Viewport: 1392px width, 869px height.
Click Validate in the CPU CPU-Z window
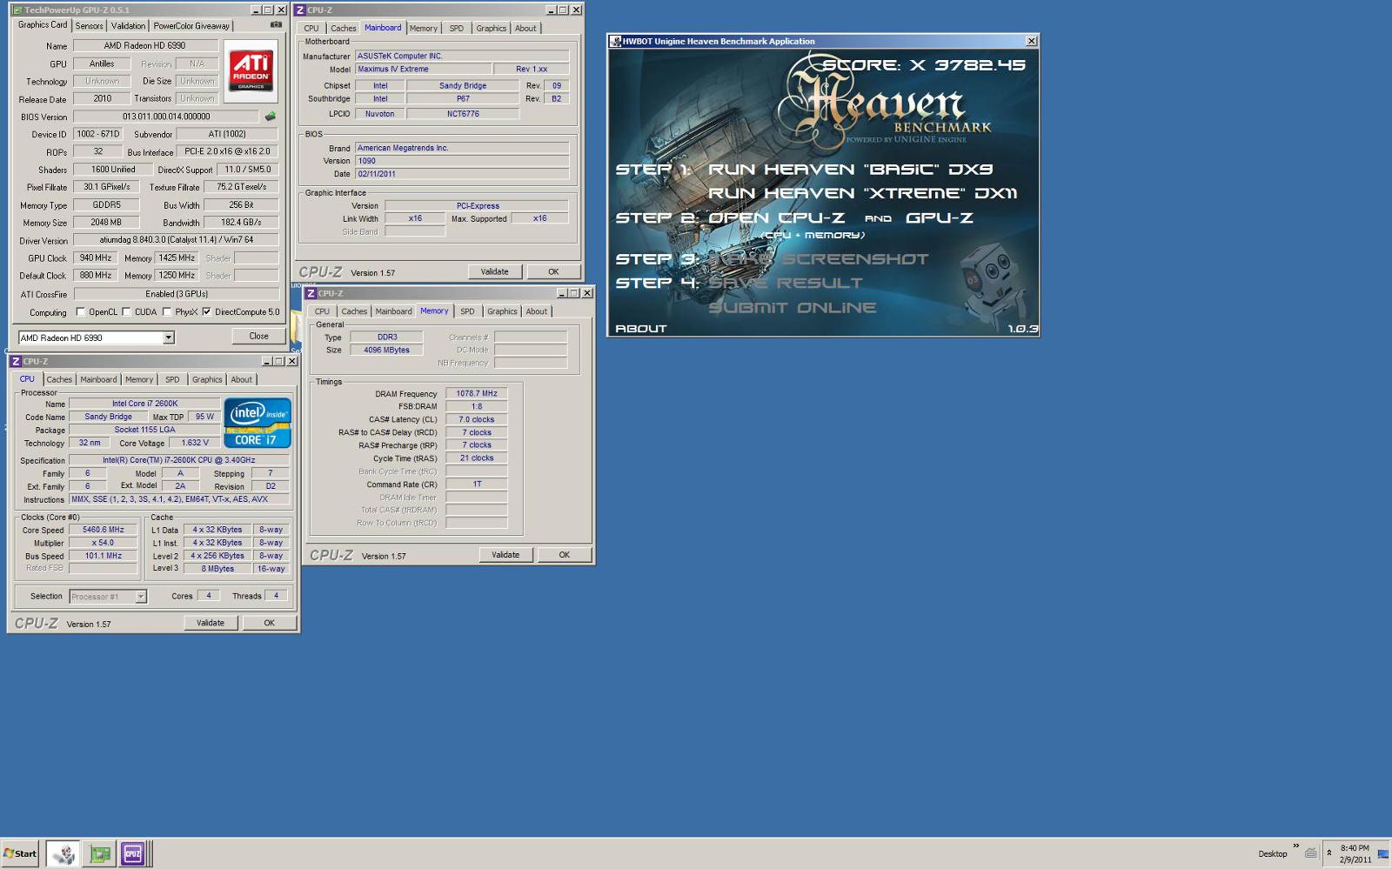pos(211,623)
